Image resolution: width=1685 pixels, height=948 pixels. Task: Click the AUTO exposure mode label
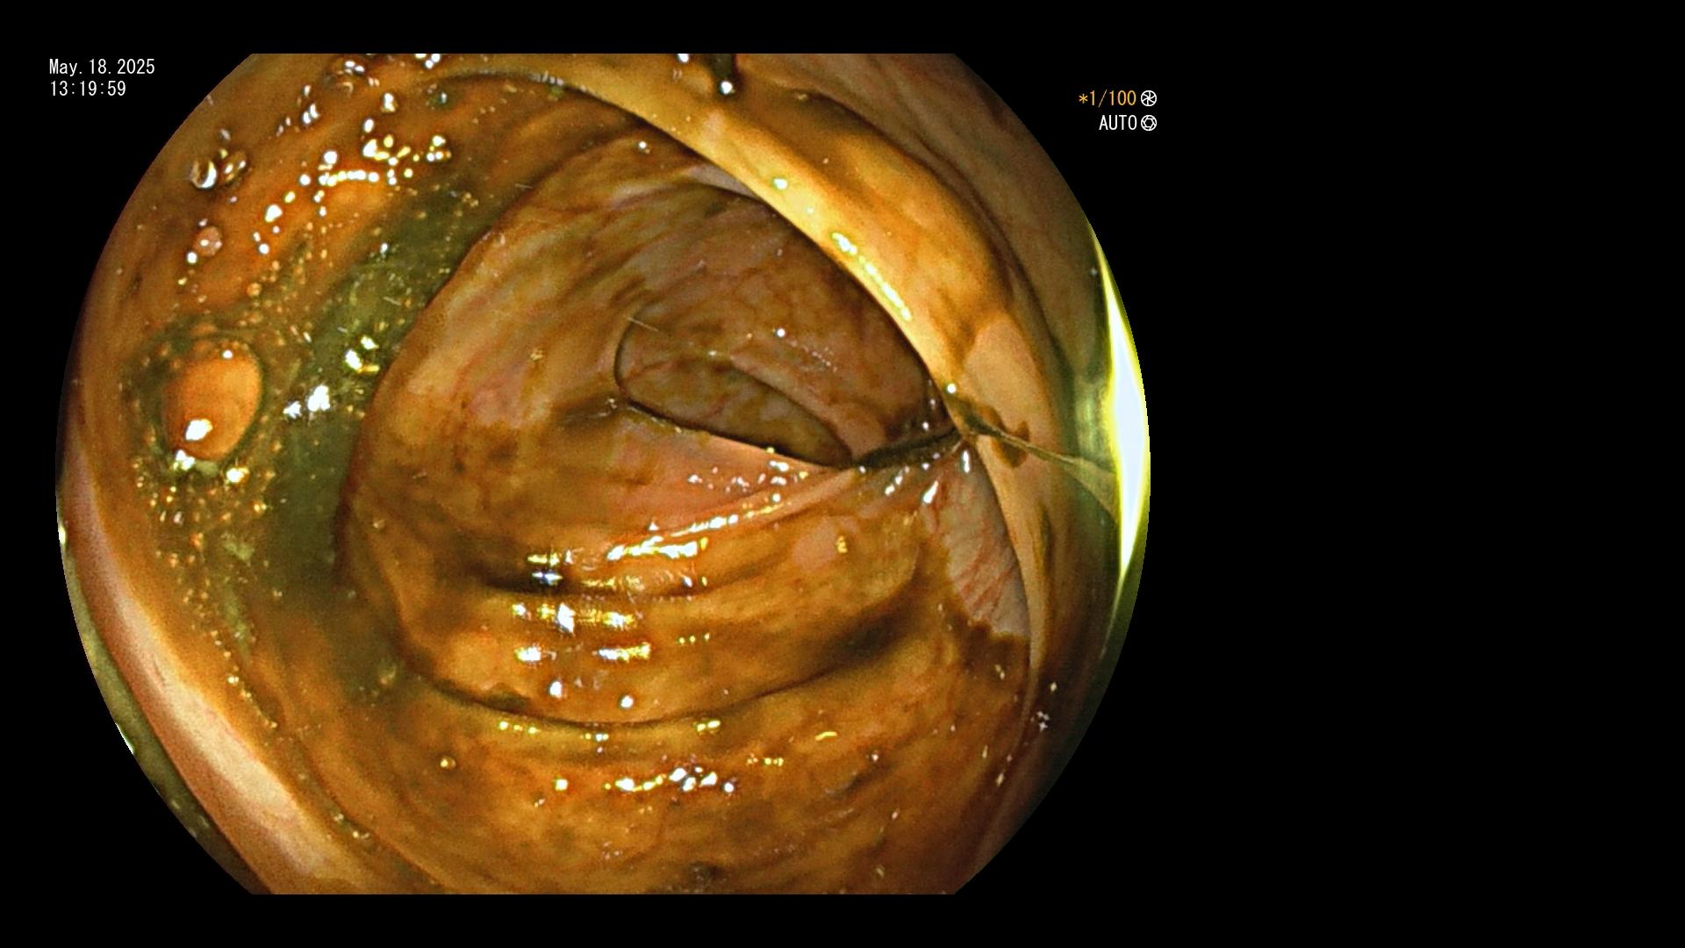[x=1118, y=123]
